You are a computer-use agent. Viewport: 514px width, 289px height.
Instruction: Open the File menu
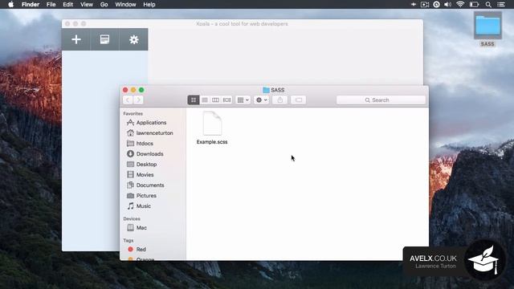point(51,5)
